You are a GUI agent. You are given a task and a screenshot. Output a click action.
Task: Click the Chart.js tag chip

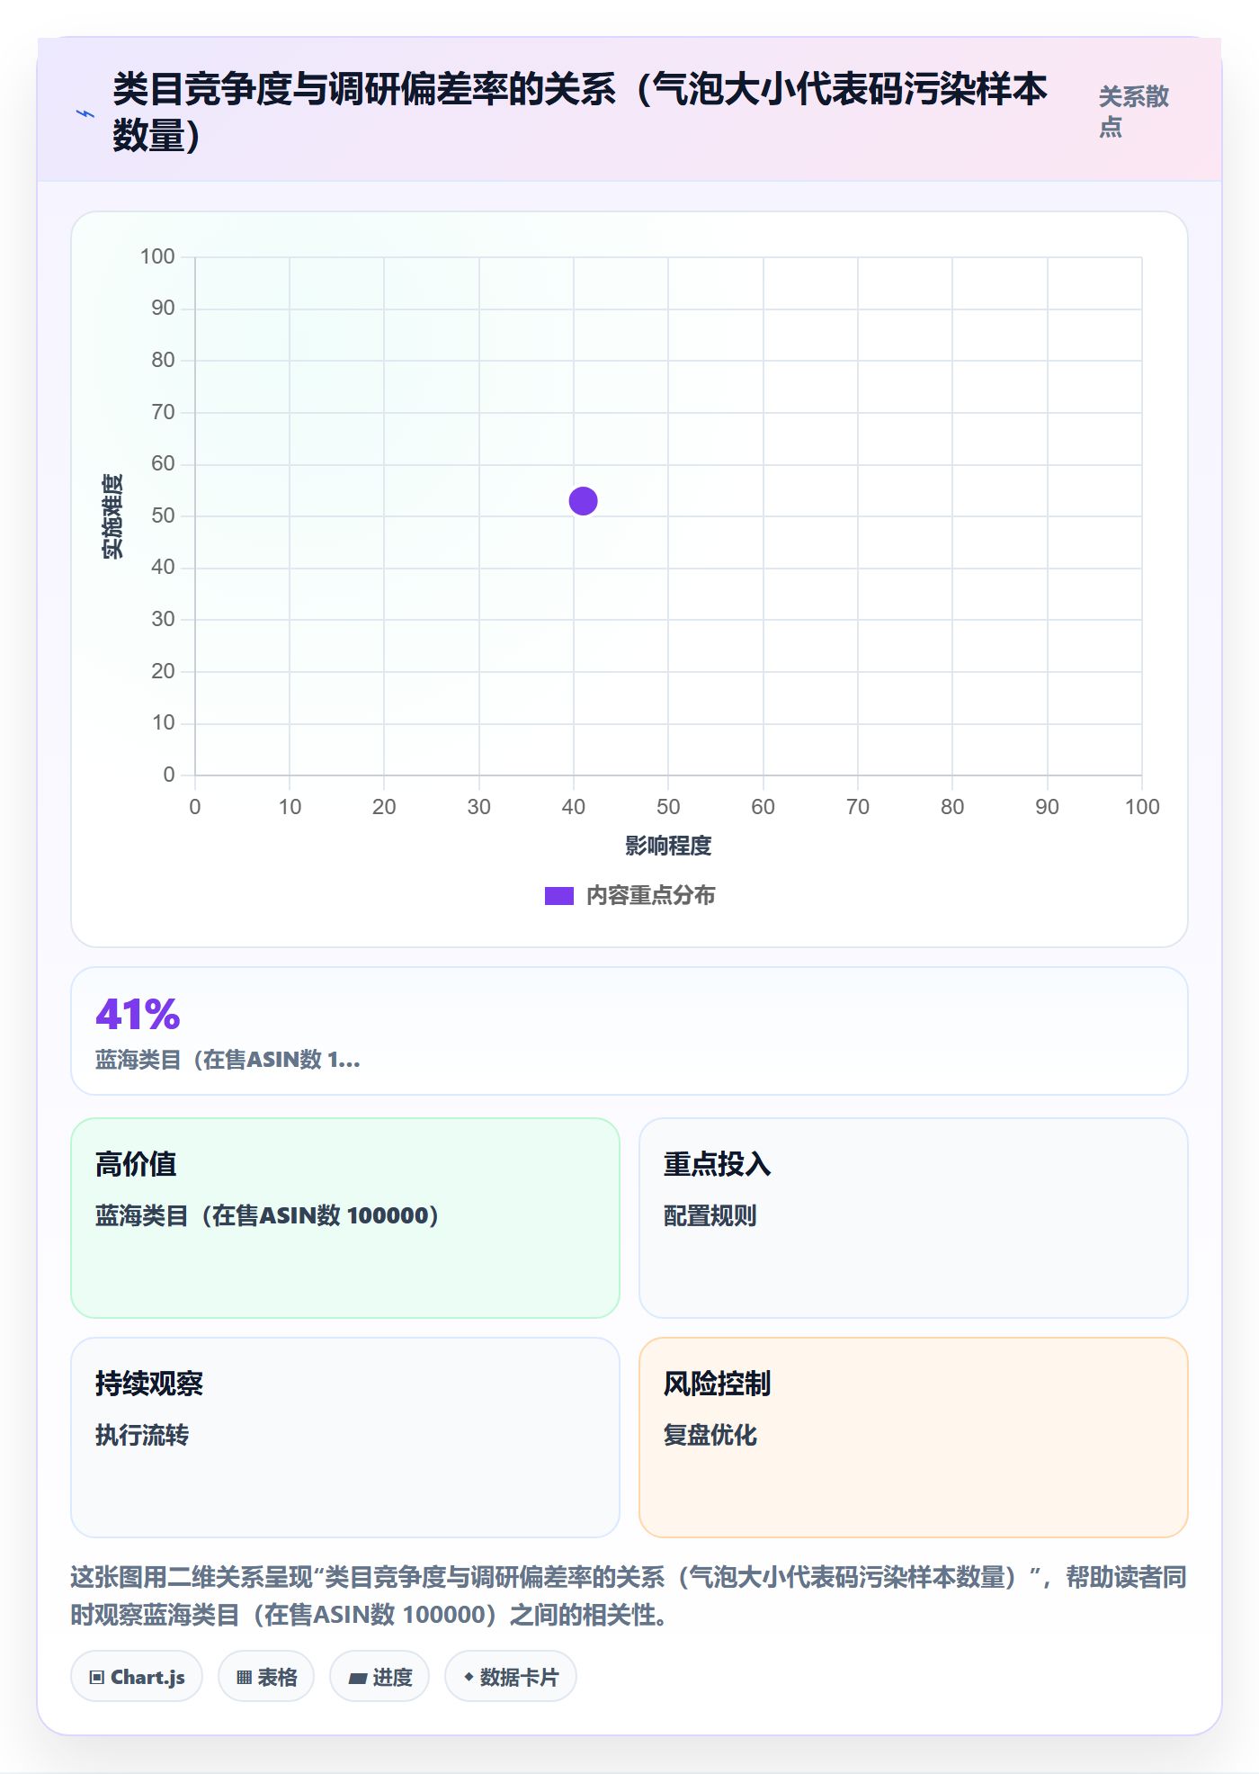point(137,1677)
